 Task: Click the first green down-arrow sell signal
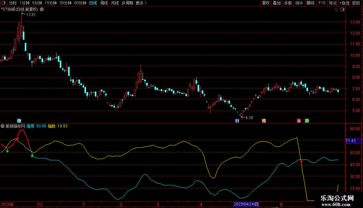click(7, 150)
